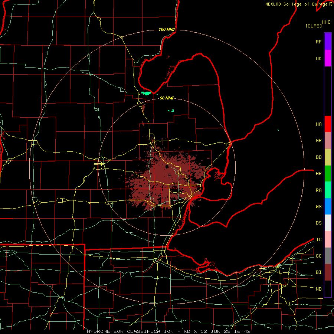Click the GR legend label
The width and height of the screenshot is (334, 334).
click(x=318, y=141)
